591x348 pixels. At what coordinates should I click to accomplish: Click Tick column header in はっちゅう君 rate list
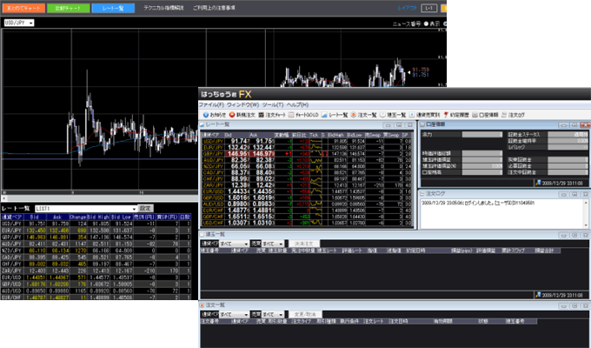[314, 135]
